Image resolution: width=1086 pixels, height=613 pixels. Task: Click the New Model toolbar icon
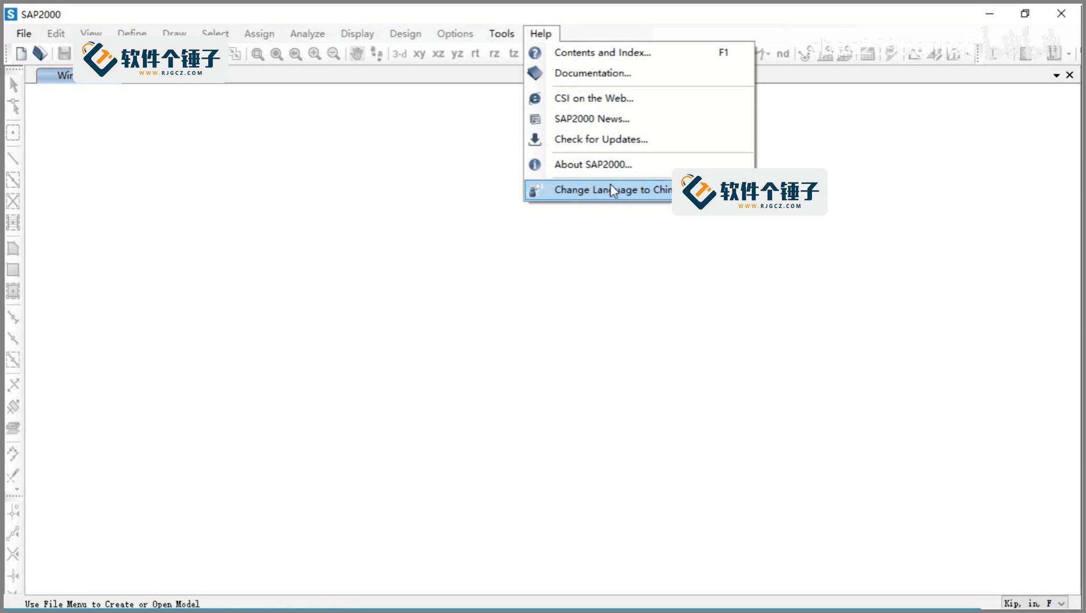[x=22, y=54]
